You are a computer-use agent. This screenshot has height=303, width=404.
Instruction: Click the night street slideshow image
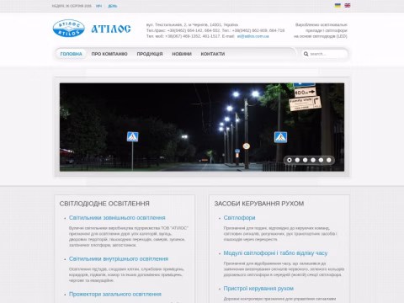202,127
